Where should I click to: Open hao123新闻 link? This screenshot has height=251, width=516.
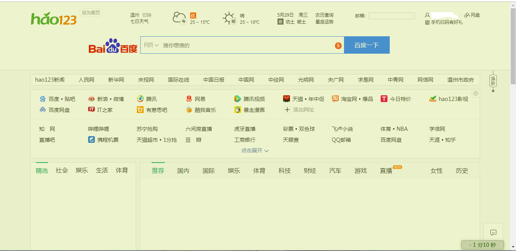click(x=50, y=80)
